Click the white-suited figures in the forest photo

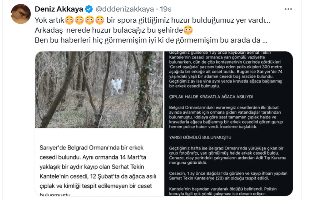coord(117,86)
